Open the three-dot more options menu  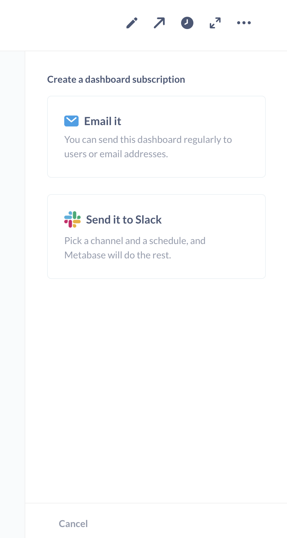[244, 23]
